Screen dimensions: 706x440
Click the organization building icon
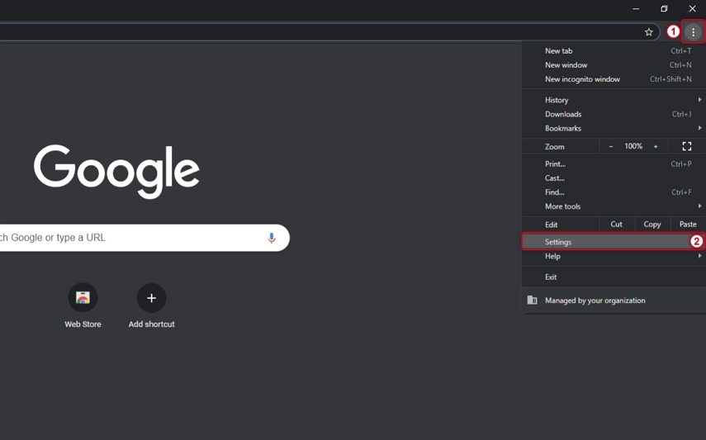click(533, 300)
